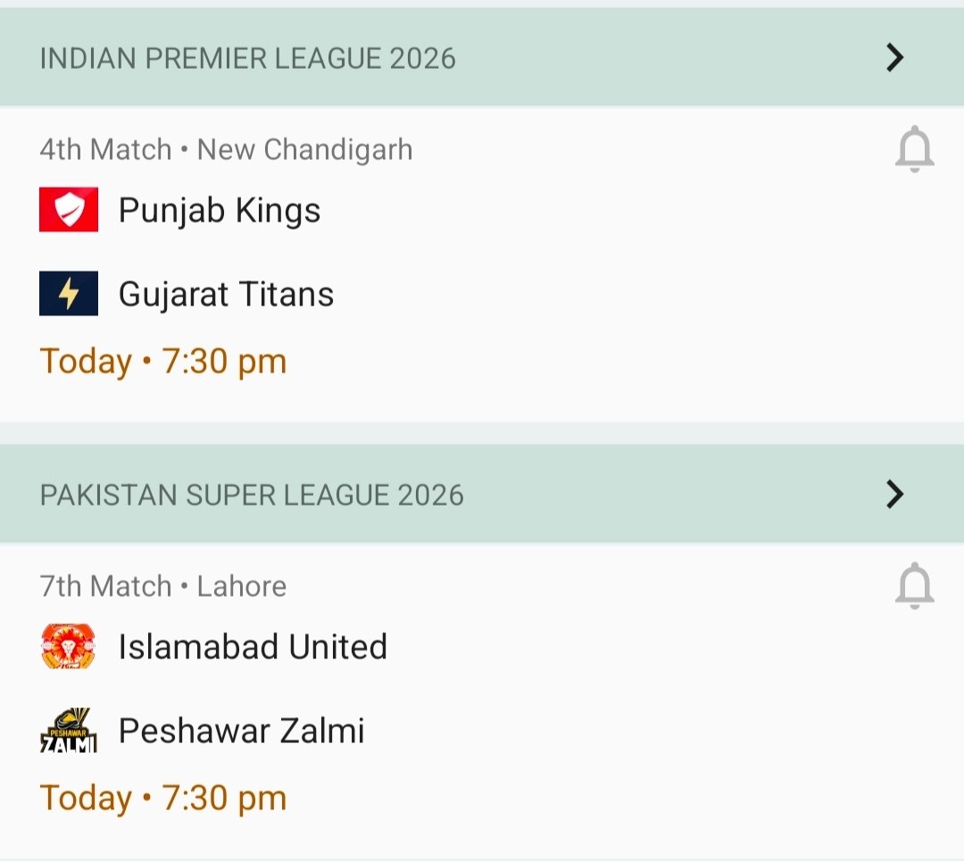Select Punjab Kings team name
Viewport: 964px width, 861px height.
(x=220, y=211)
